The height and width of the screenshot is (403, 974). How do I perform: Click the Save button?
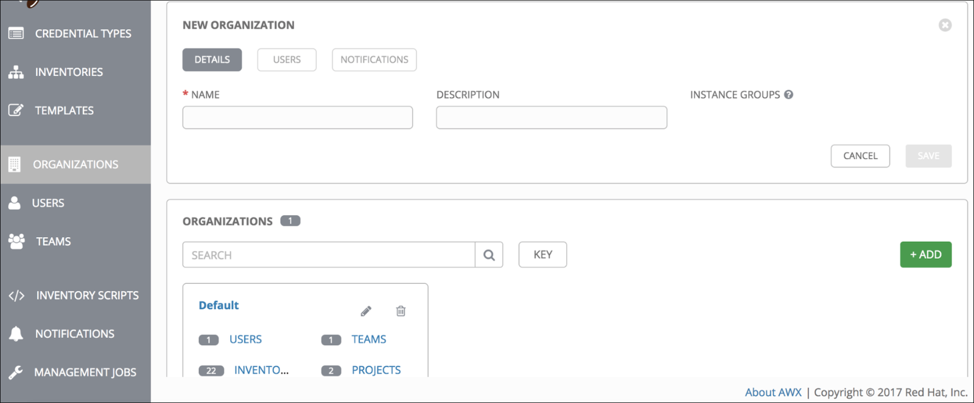point(928,156)
